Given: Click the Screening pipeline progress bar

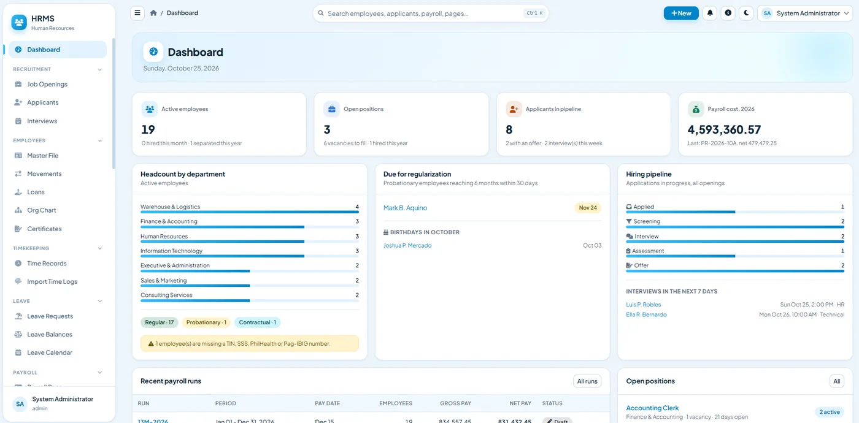Looking at the screenshot, I should point(735,227).
